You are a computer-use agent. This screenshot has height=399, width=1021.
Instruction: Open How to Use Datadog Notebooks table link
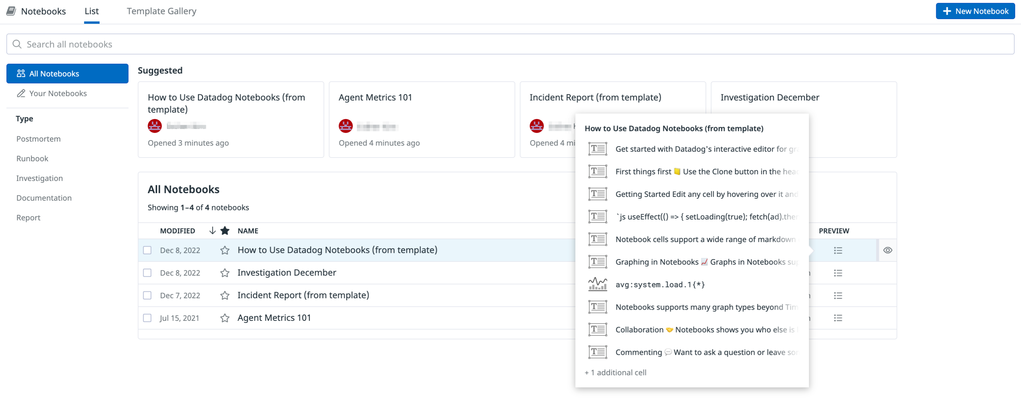click(x=337, y=250)
